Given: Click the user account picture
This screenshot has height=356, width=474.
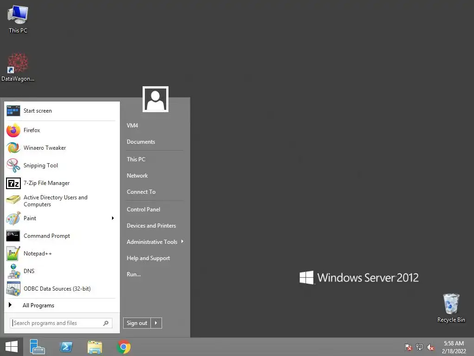Looking at the screenshot, I should coord(156,99).
